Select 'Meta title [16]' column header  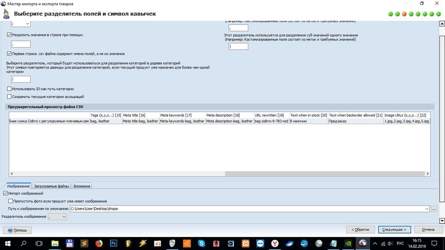[x=141, y=115]
